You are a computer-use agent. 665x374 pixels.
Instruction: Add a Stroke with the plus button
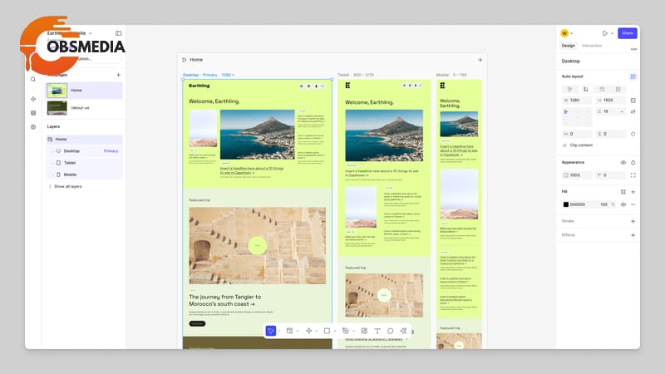tap(633, 221)
